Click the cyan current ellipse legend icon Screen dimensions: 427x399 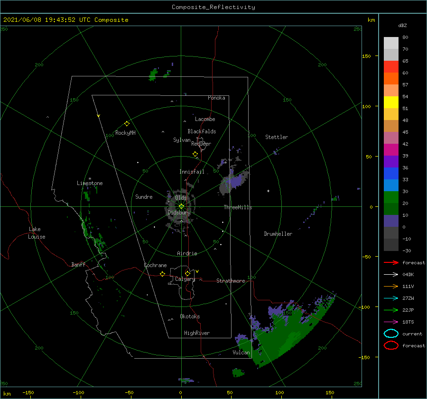click(x=391, y=334)
